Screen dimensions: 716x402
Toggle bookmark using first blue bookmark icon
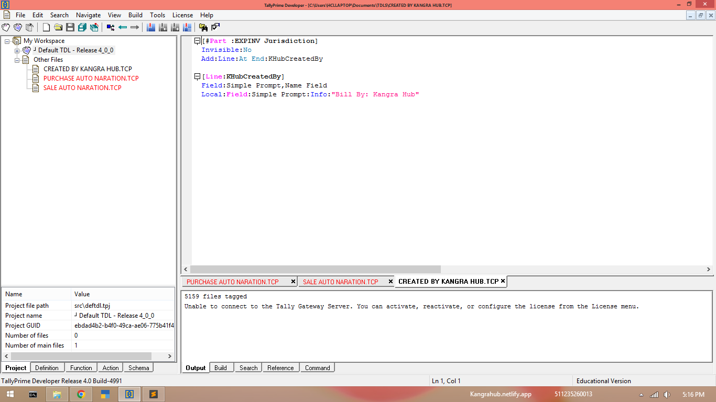(x=151, y=27)
